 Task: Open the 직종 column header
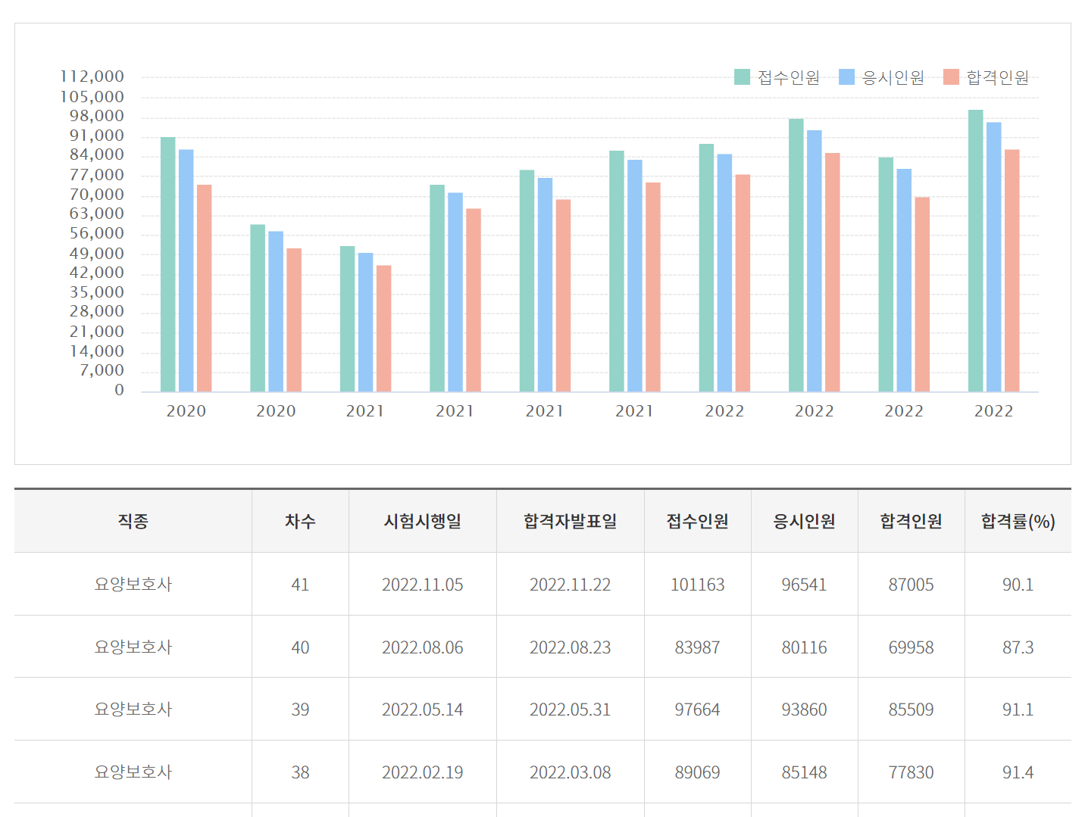[x=133, y=521]
